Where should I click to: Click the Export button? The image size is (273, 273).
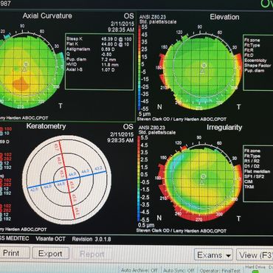50,253
